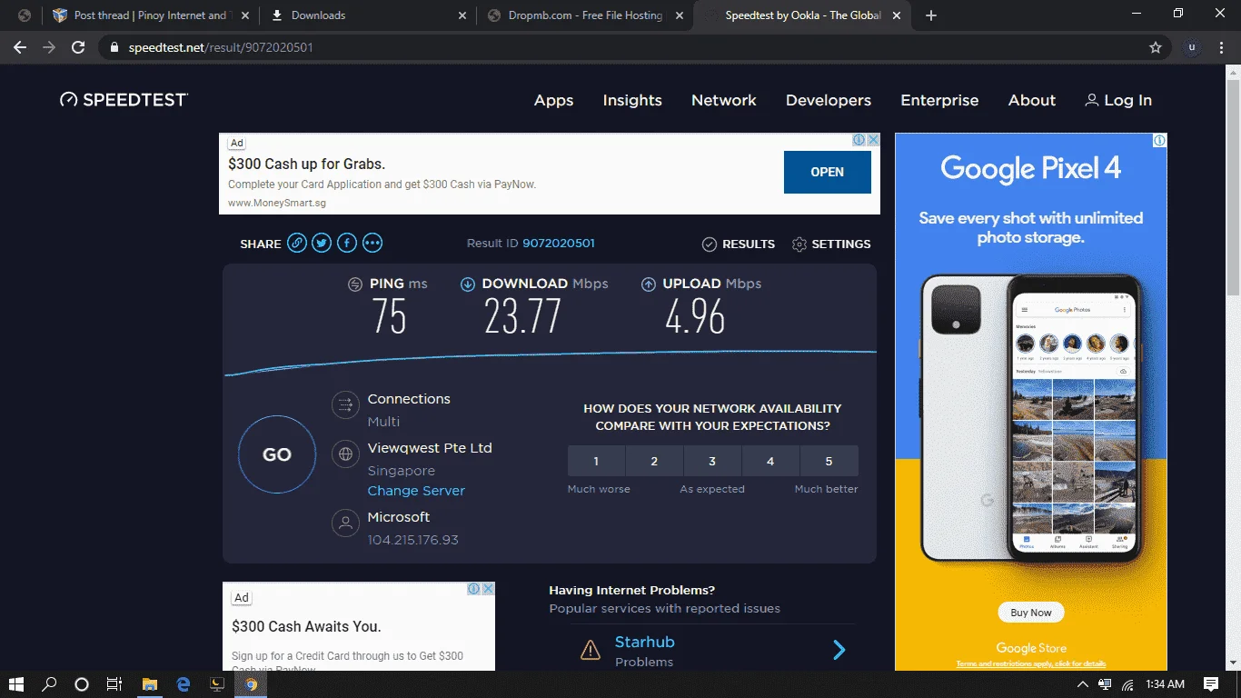Rate network availability as 2
This screenshot has width=1241, height=698.
654,461
